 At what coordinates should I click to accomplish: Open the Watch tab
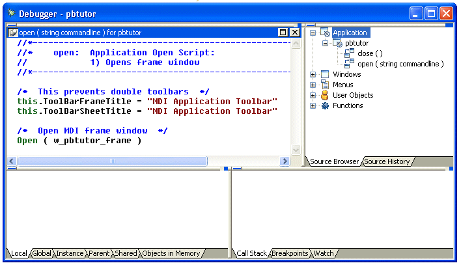click(324, 253)
